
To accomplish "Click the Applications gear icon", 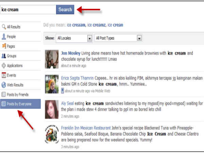I will [x=4, y=65].
